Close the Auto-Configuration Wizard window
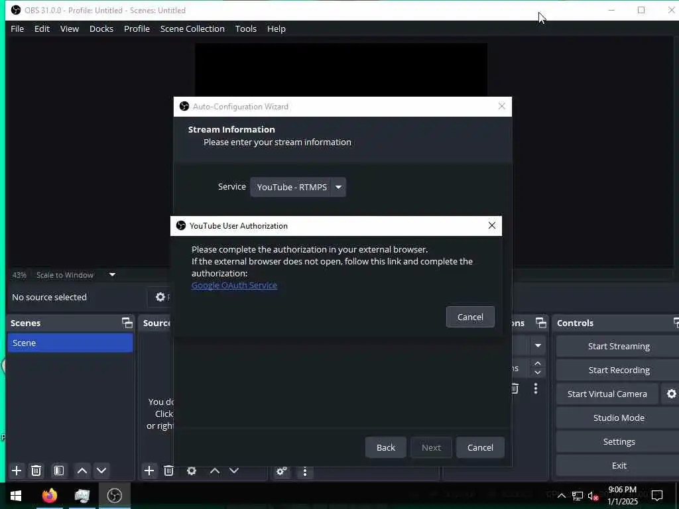Viewport: 679px width, 509px height. [x=501, y=106]
